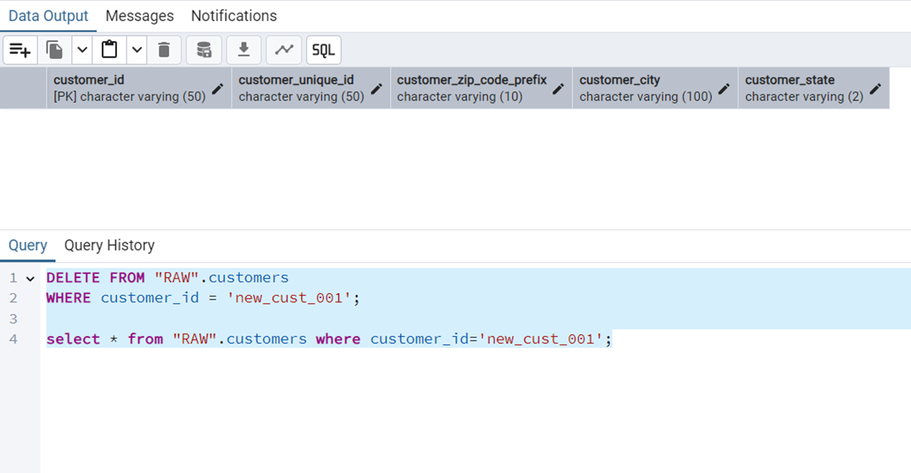911x473 pixels.
Task: Open the paste options dropdown arrow
Action: pyautogui.click(x=137, y=50)
